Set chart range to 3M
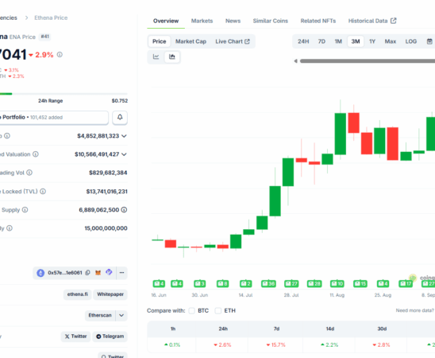435x358 pixels. coord(356,41)
